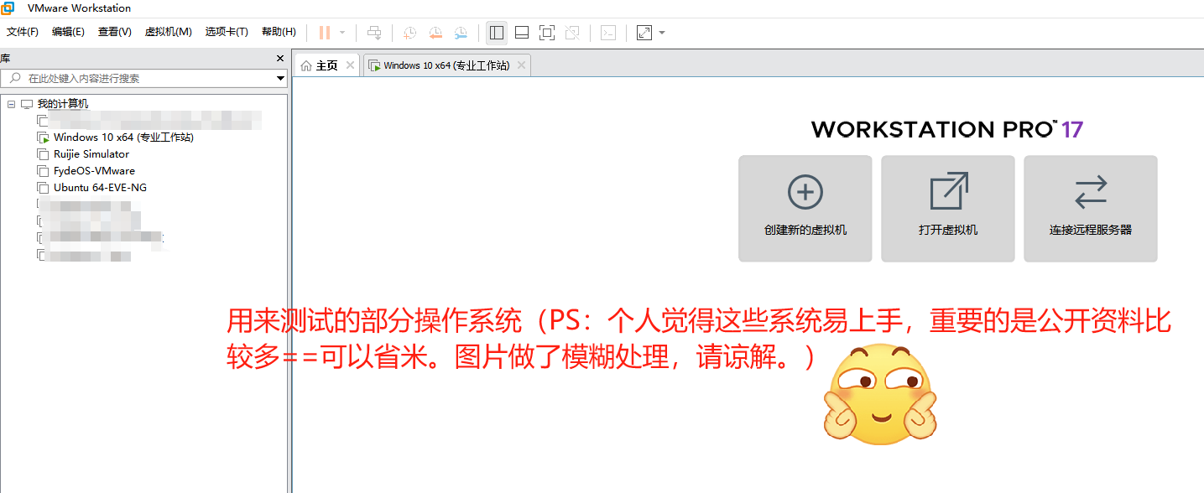Open the 查看(V) menu
Viewport: 1204px width, 493px height.
[x=115, y=32]
